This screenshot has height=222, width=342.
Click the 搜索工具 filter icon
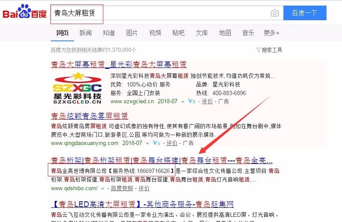point(258,50)
